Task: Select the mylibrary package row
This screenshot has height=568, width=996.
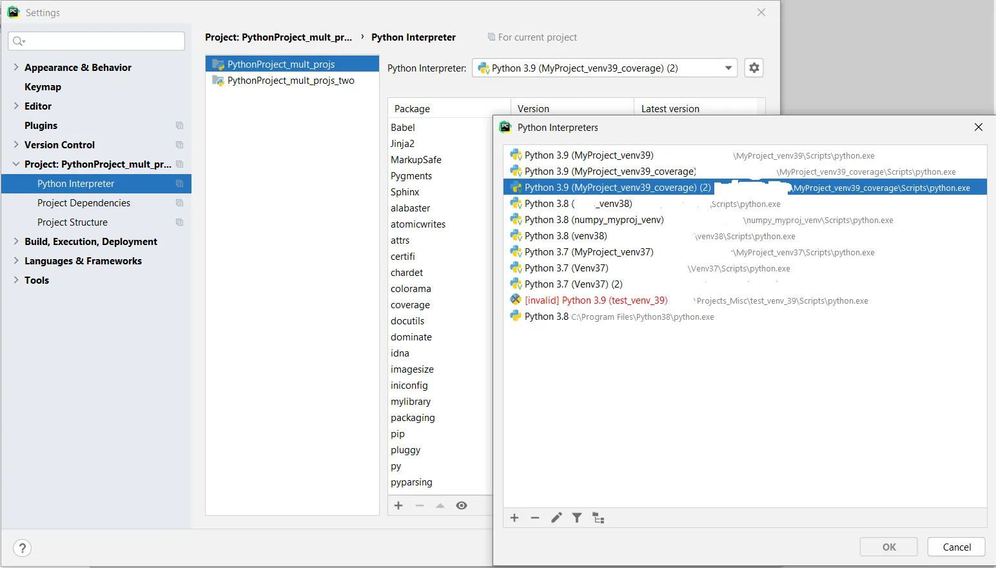Action: 441,402
